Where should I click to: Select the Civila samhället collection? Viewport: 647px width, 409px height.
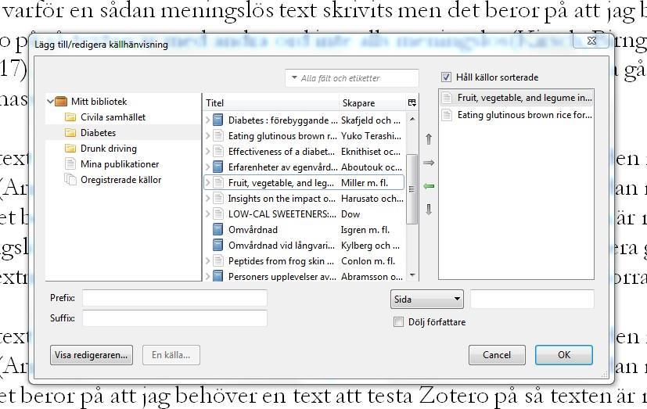113,117
